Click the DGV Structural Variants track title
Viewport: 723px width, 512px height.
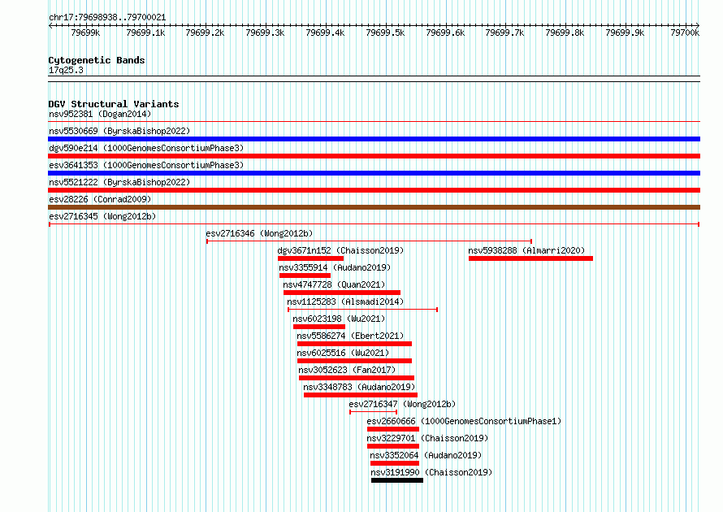pos(114,104)
